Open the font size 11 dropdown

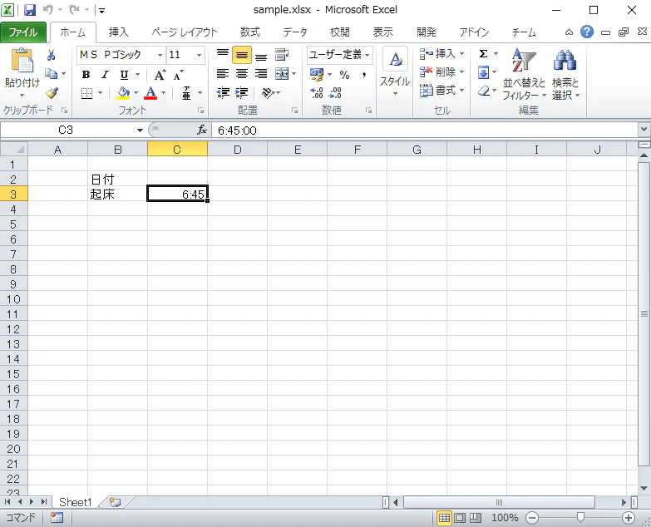pos(200,55)
